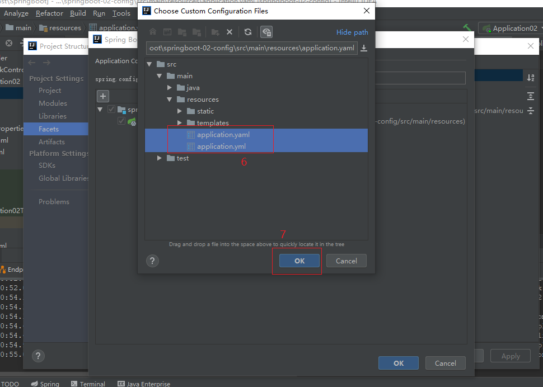The width and height of the screenshot is (543, 387).
Task: Select Modules in Project Settings
Action: (53, 103)
